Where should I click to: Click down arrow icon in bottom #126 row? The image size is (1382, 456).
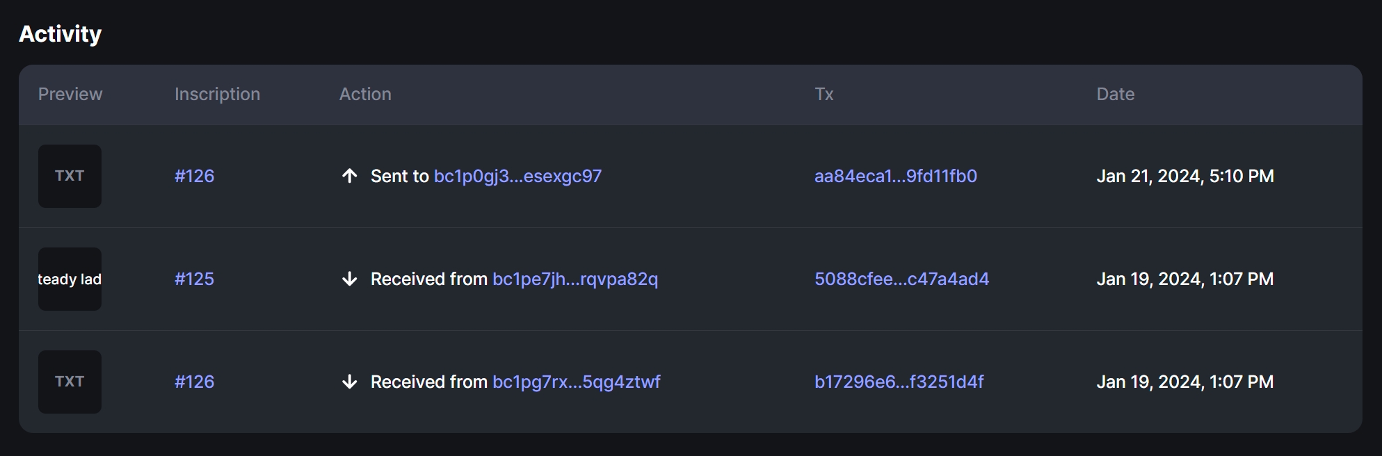(350, 382)
